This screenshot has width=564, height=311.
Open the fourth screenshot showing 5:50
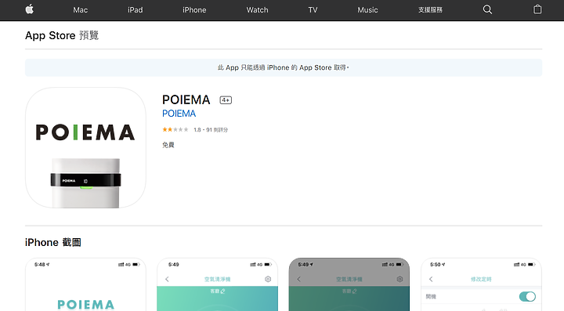click(481, 284)
